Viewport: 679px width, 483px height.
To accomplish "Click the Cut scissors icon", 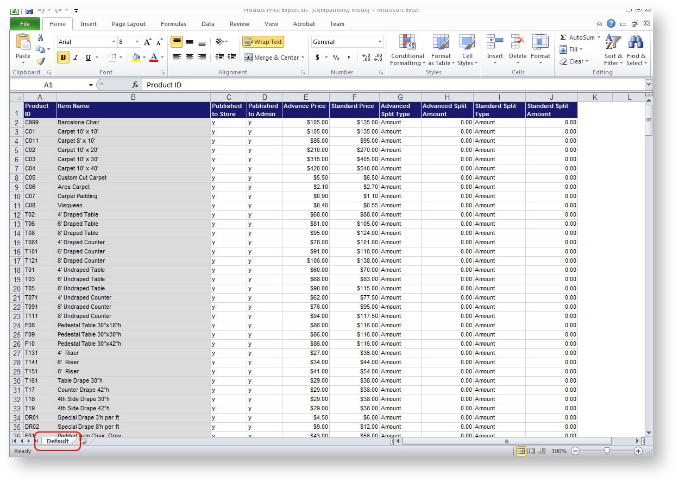I will click(x=40, y=38).
